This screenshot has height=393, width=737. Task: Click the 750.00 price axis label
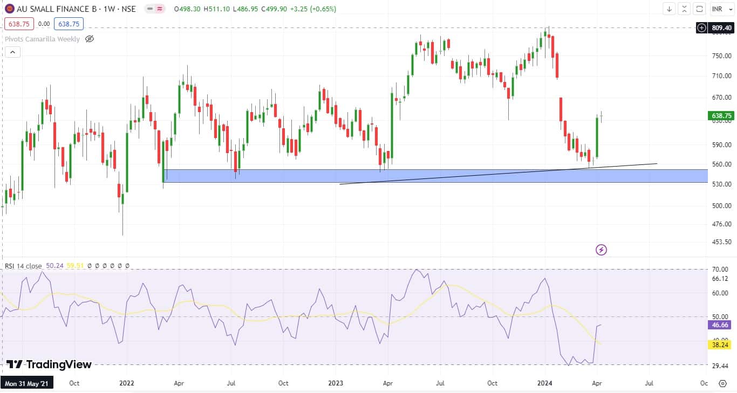tap(721, 56)
